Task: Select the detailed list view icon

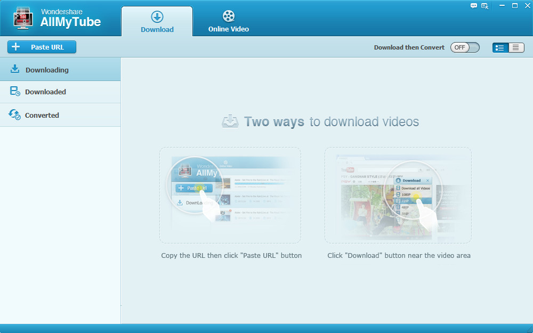Action: pos(500,47)
